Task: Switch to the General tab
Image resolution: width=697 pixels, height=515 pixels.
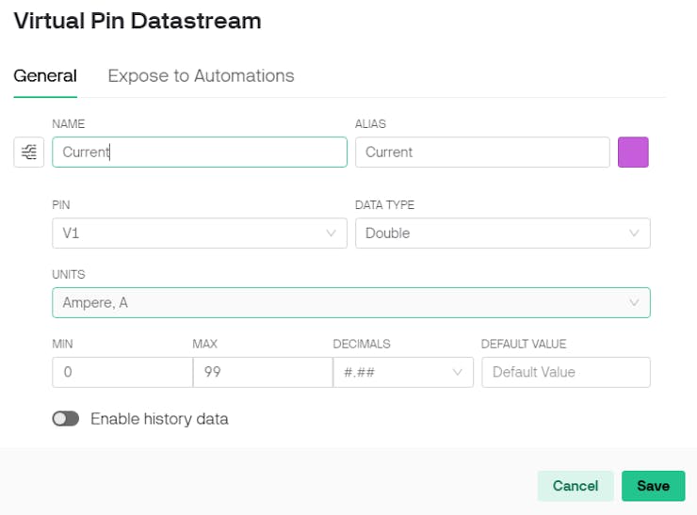Action: (x=45, y=76)
